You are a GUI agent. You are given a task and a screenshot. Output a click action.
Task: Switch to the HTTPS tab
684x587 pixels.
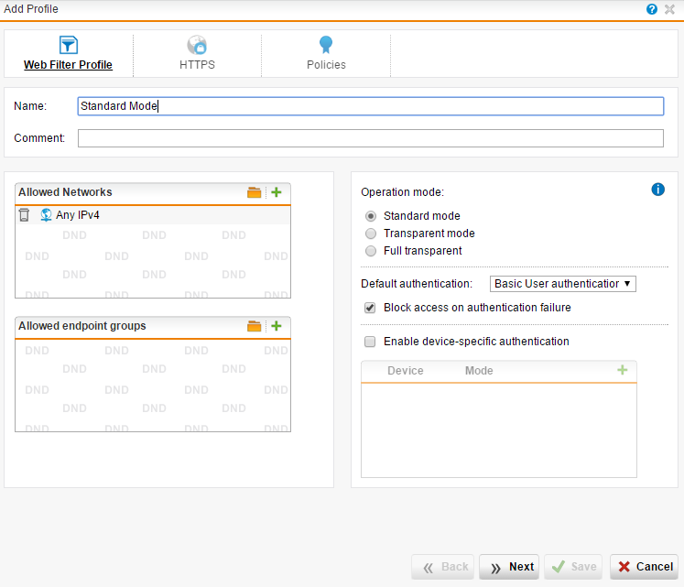coord(197,65)
